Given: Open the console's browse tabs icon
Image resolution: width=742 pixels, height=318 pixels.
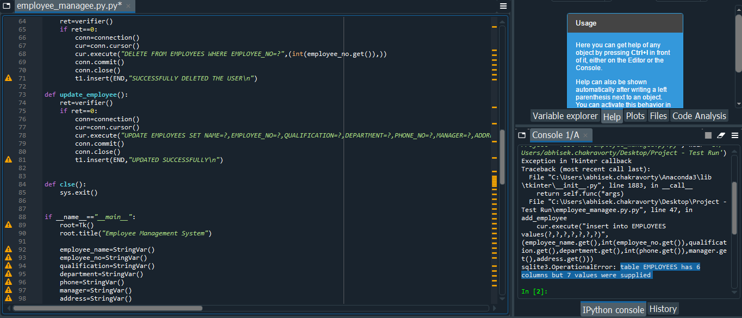Looking at the screenshot, I should click(522, 135).
